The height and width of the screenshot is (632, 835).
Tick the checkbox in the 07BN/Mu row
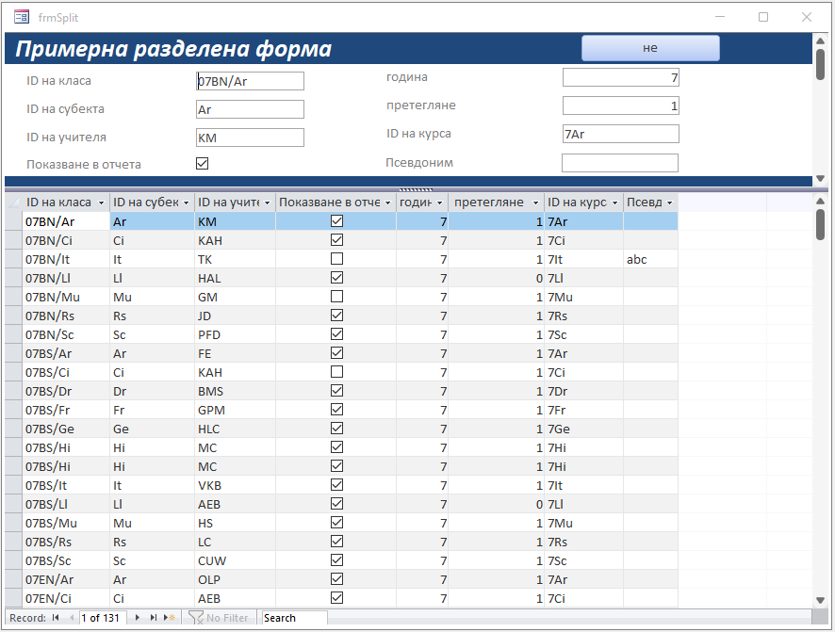(x=336, y=297)
